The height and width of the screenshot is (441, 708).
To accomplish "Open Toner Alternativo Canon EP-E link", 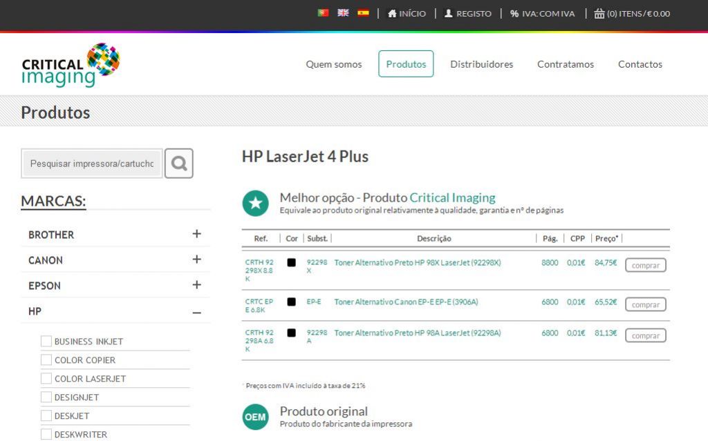I will coord(406,302).
